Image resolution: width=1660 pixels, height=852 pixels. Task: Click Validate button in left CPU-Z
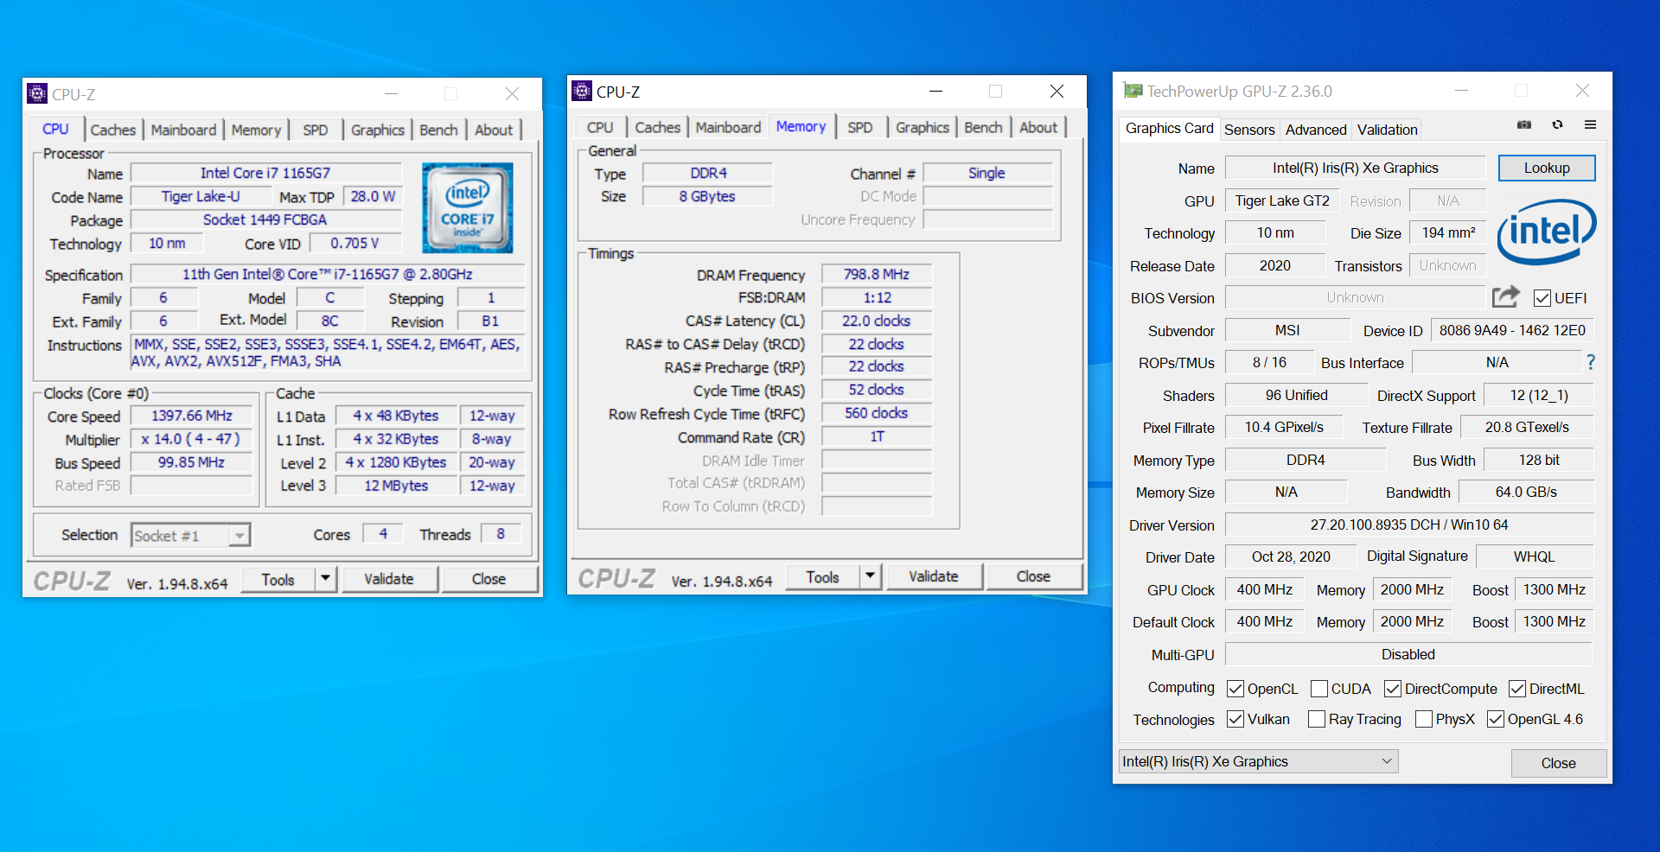(388, 579)
